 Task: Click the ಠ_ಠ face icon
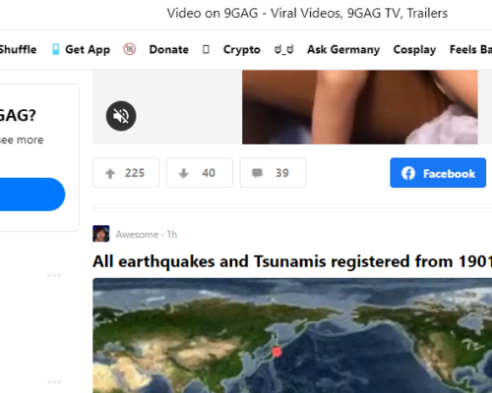(284, 49)
